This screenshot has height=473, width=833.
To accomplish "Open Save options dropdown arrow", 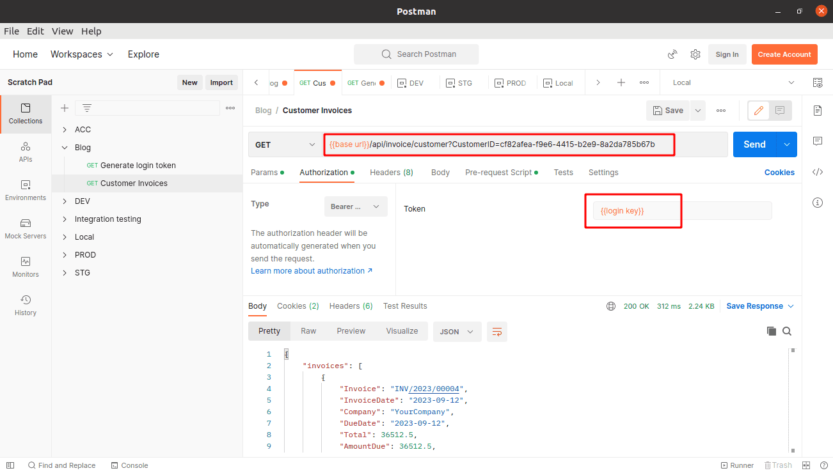I will click(x=698, y=111).
